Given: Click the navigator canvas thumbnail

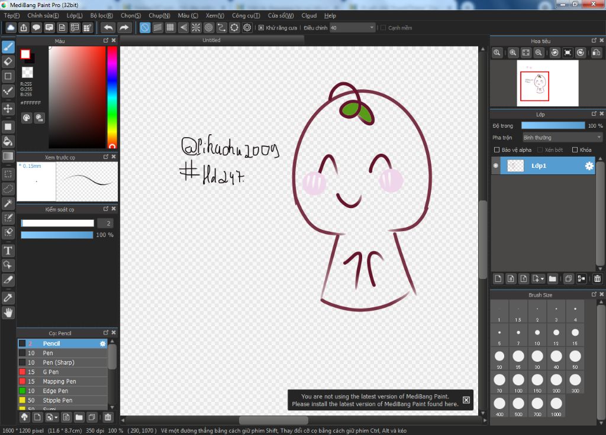Looking at the screenshot, I should 547,83.
